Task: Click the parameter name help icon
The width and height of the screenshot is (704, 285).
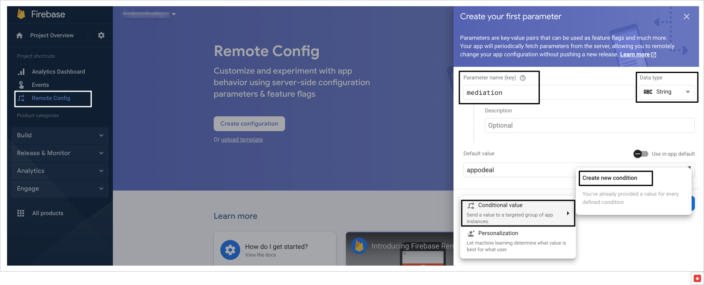Action: click(x=523, y=78)
